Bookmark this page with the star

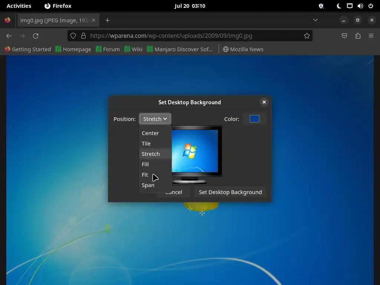[x=307, y=36]
